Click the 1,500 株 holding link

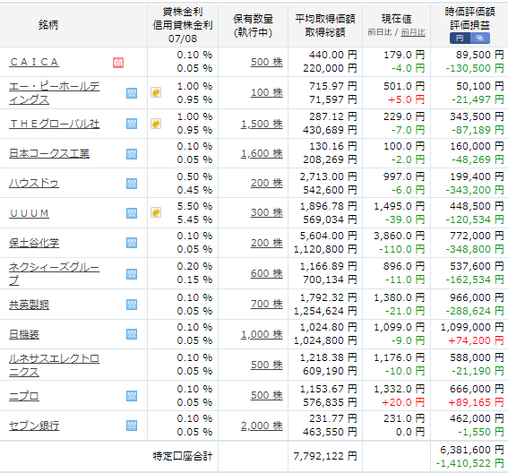coord(262,124)
